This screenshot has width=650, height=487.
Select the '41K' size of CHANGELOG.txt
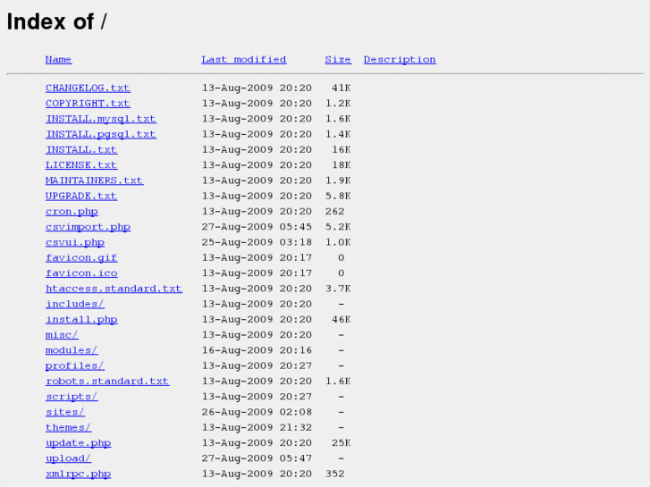[x=342, y=88]
